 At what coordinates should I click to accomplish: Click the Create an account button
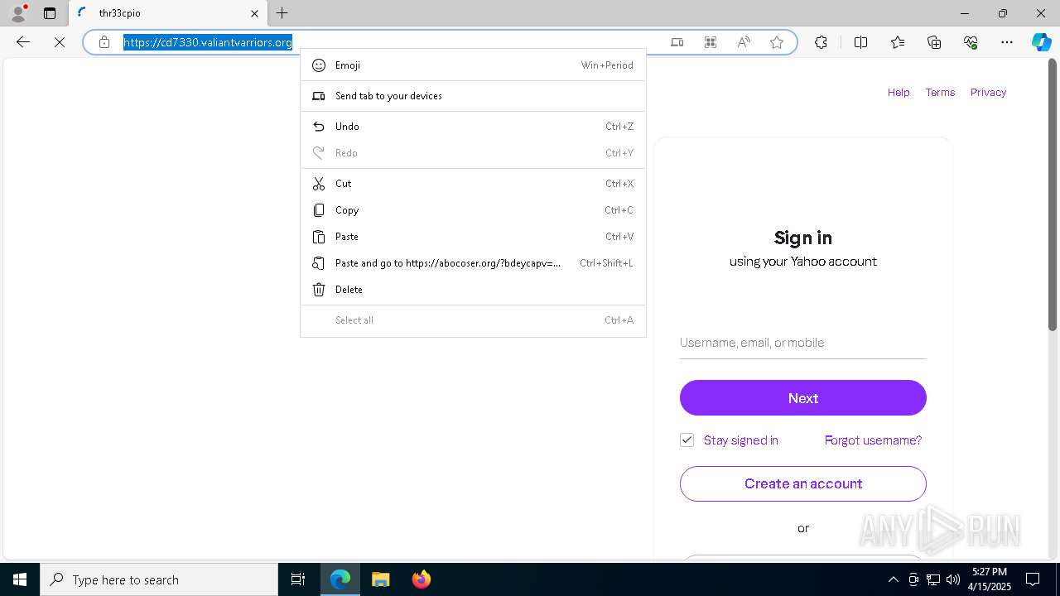coord(803,483)
